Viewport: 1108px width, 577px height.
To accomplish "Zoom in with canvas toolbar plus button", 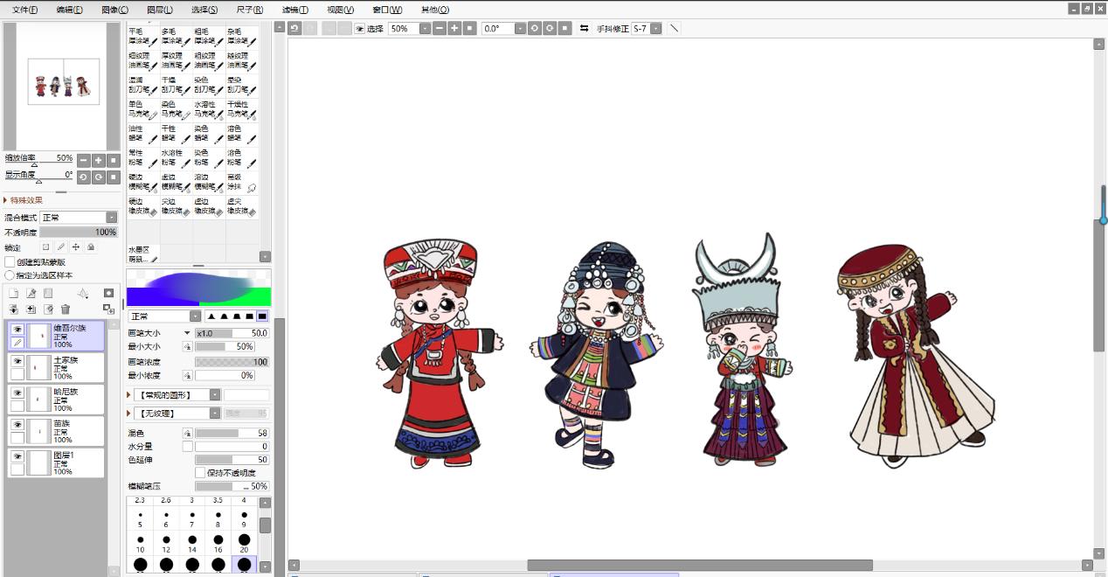I will coord(454,28).
